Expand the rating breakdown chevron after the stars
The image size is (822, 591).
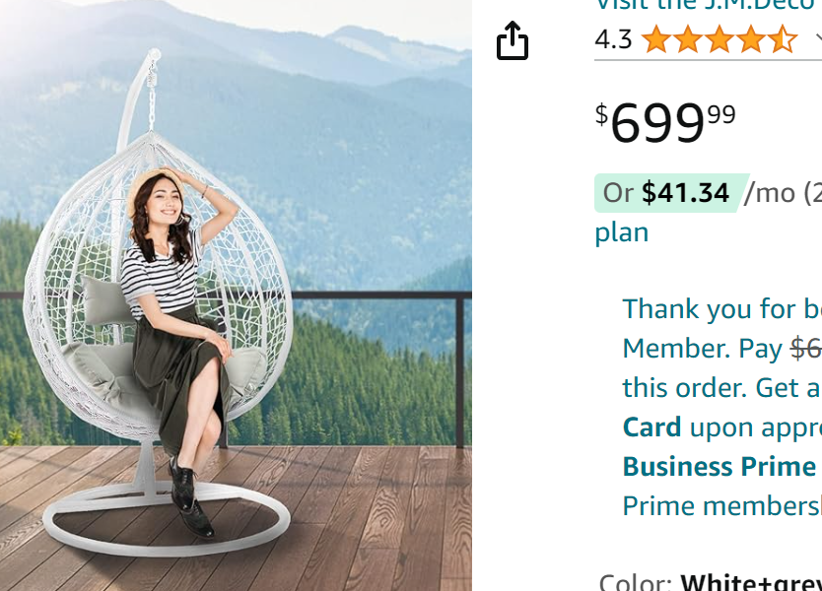(818, 39)
